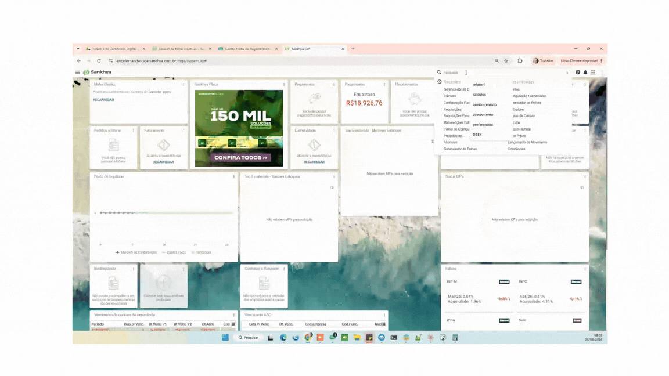Open the apps grid icon
Viewport: 669px width, 376px height.
pyautogui.click(x=593, y=73)
